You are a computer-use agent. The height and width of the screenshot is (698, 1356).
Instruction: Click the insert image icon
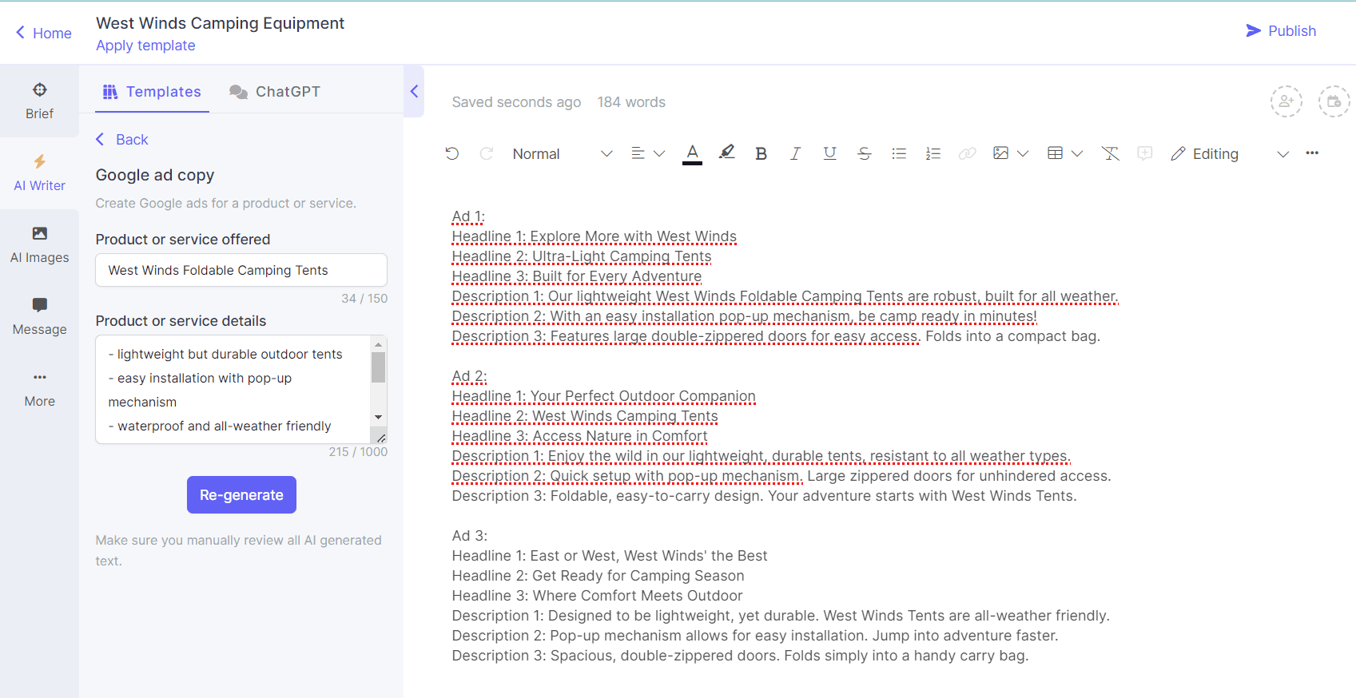1000,153
